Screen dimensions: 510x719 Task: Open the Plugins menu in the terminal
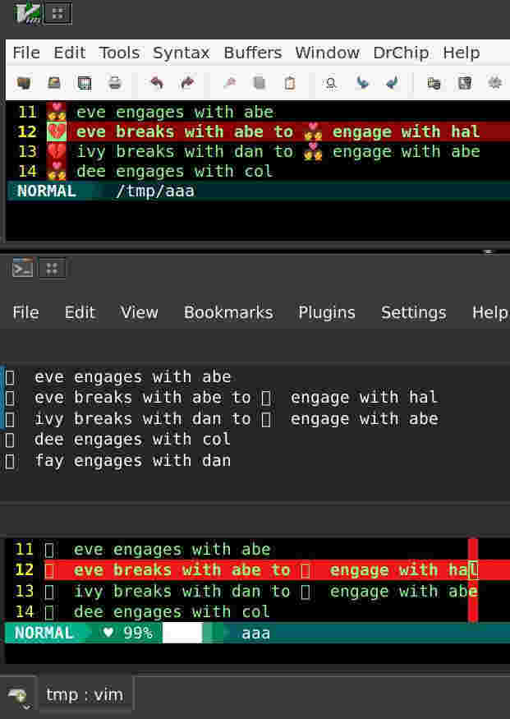(327, 313)
